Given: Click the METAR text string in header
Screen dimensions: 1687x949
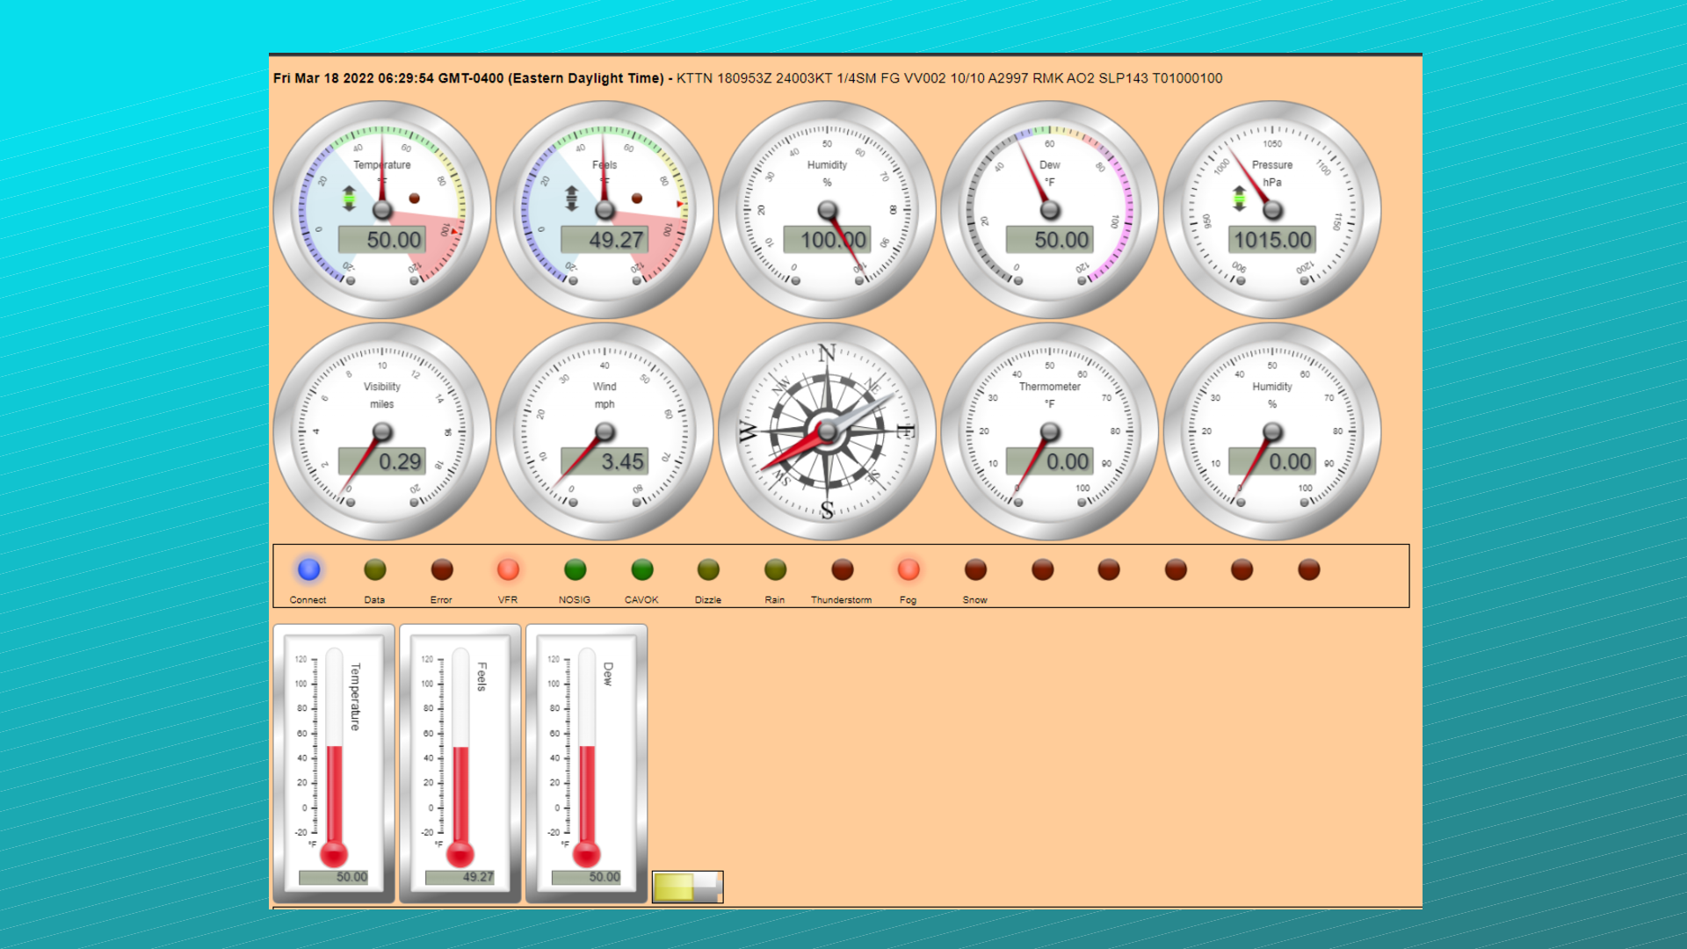Looking at the screenshot, I should click(949, 78).
